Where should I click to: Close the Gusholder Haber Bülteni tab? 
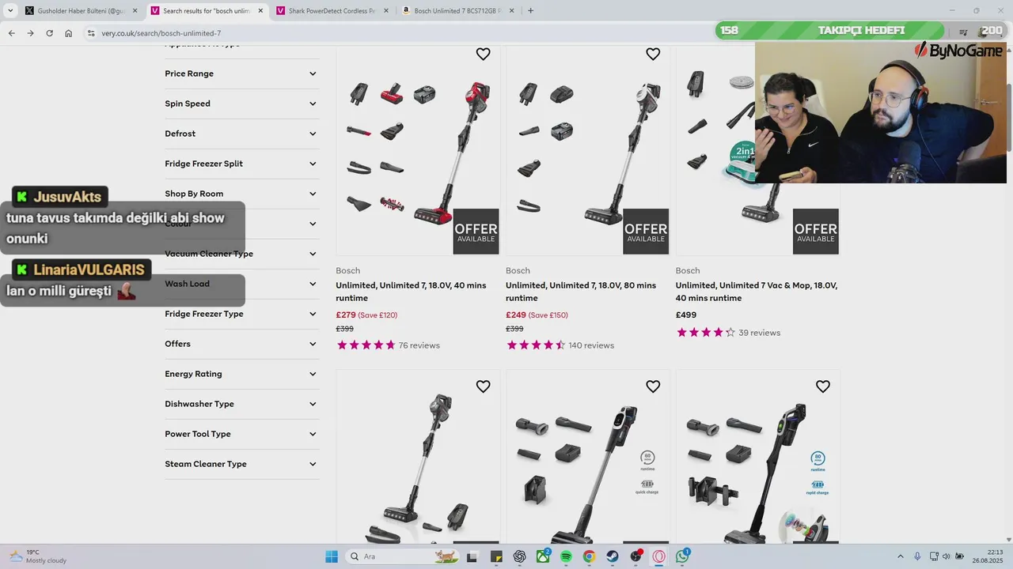[135, 11]
